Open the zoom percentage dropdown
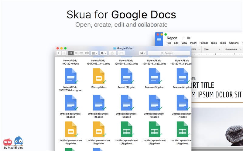Viewport: 243px width, 151px height. point(195,50)
